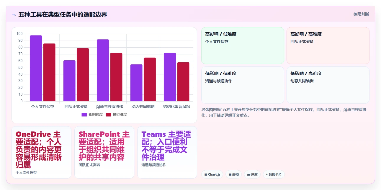Click the 象限判断 label in header
The image size is (381, 190).
click(x=361, y=14)
